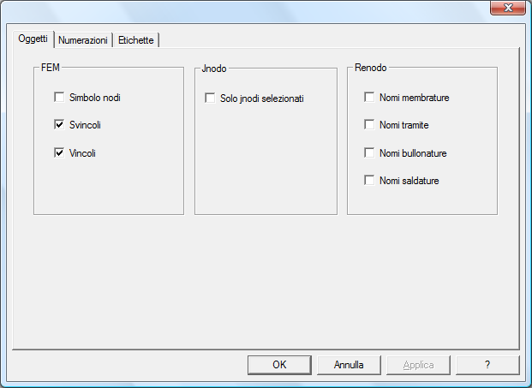The height and width of the screenshot is (388, 532).
Task: Click the Renodo group heading
Action: [370, 69]
